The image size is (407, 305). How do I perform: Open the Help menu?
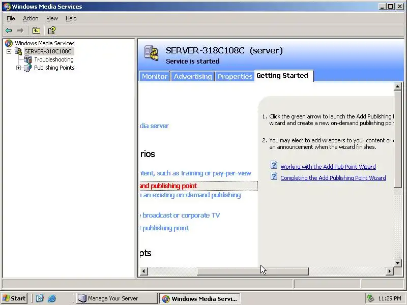coord(71,18)
